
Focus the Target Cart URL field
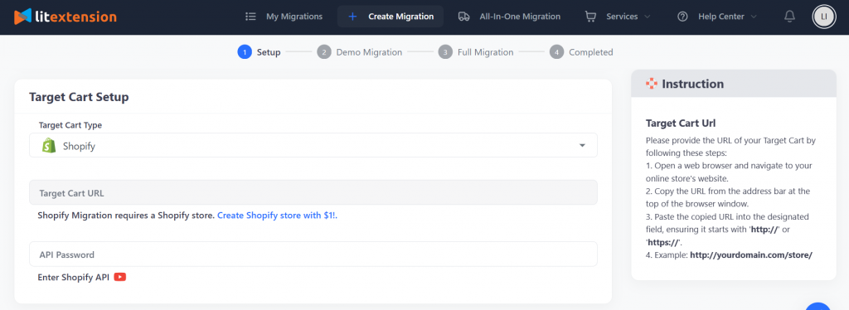click(x=313, y=192)
